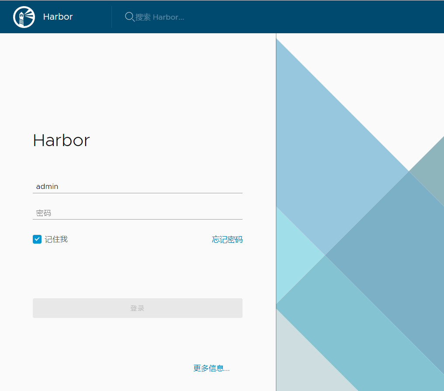Screen dimensions: 444x391
Task: Uncheck the 记住我 checkbox
Action: (x=37, y=239)
